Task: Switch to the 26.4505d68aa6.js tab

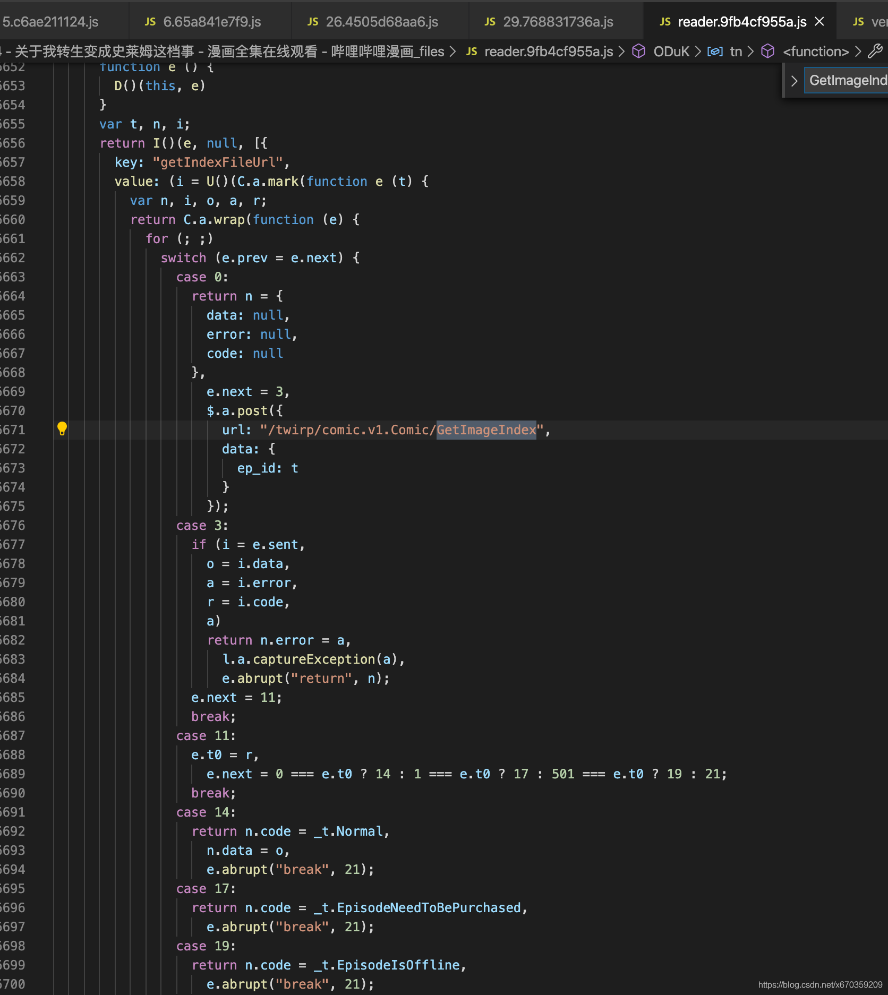Action: (x=380, y=22)
